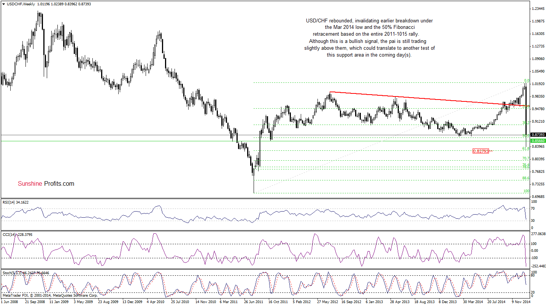Click the 0.94780 price axis label
Screen dimensions: 546x305
point(538,109)
